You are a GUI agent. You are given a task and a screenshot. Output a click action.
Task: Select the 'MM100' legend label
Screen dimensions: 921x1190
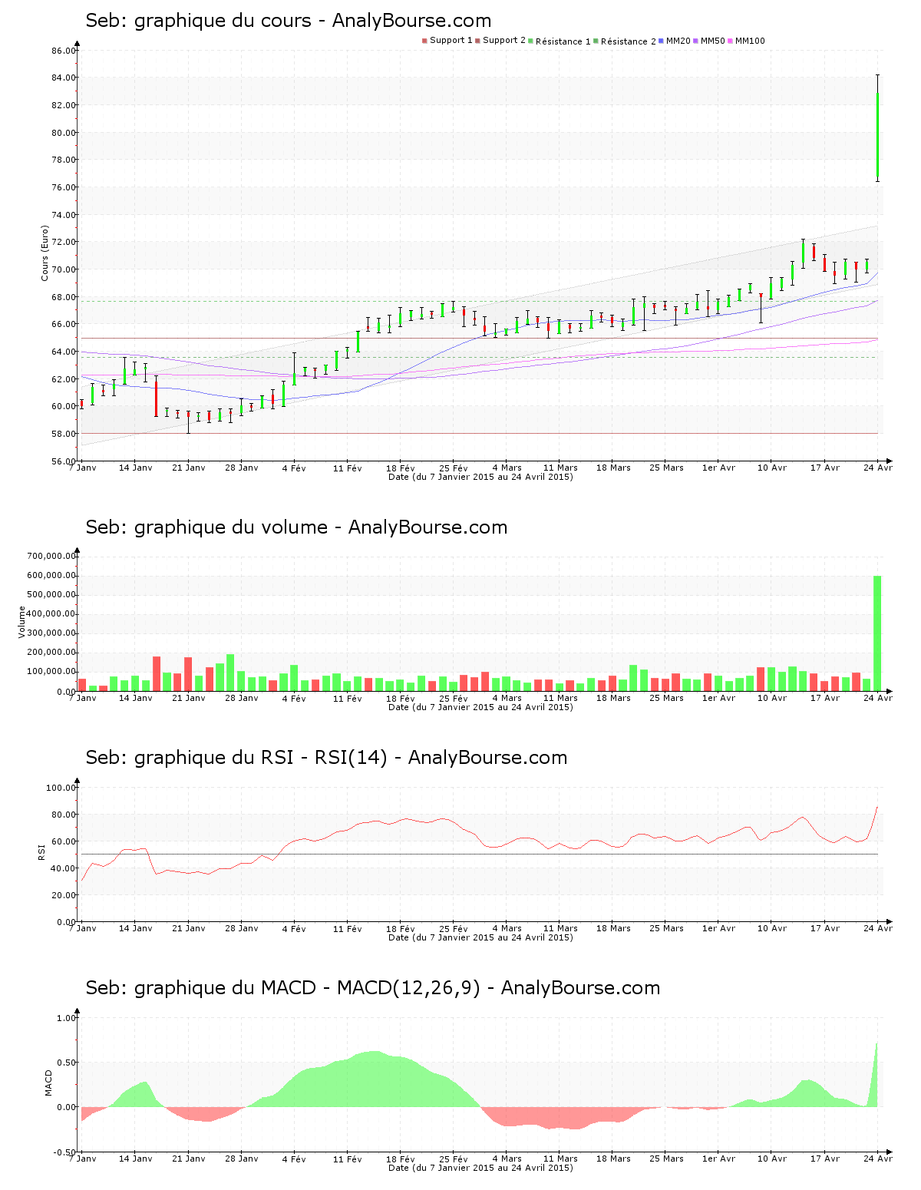tap(750, 41)
